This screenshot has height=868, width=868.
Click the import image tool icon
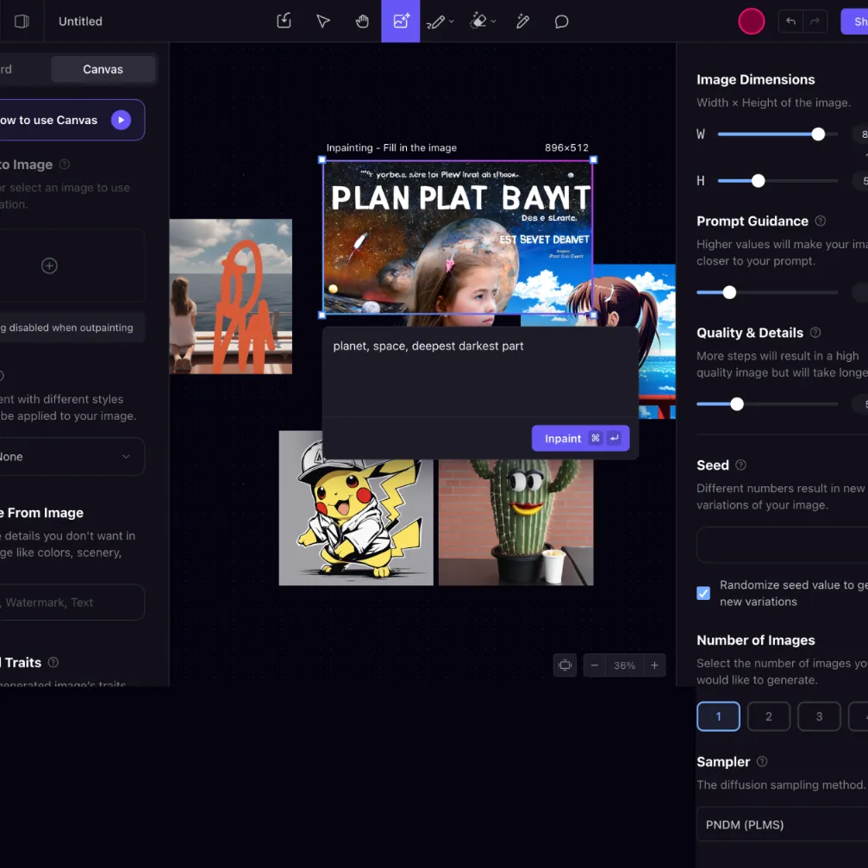284,22
